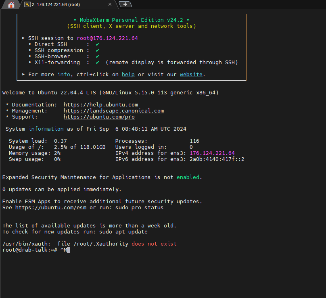Click 'sudo apt update' command text
The width and height of the screenshot is (326, 298).
123,231
